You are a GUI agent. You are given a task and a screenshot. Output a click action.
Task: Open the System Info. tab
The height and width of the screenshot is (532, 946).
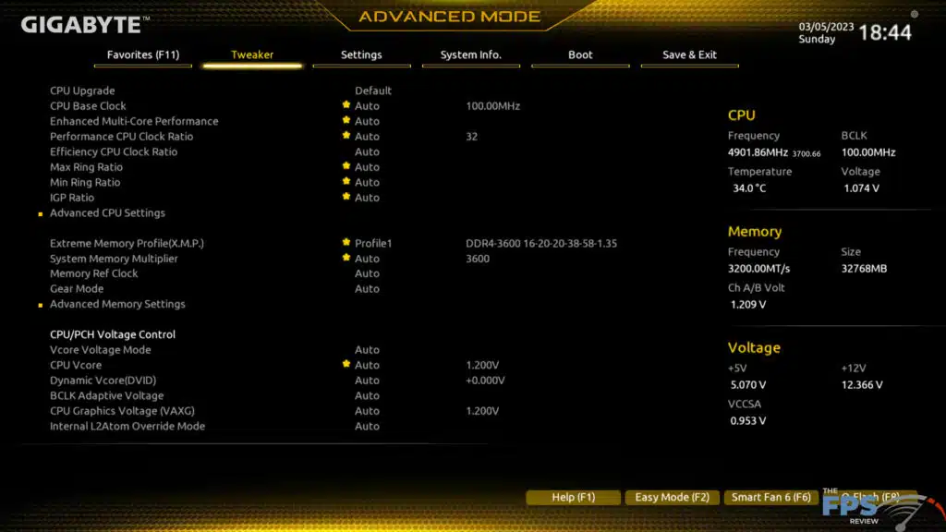point(470,54)
